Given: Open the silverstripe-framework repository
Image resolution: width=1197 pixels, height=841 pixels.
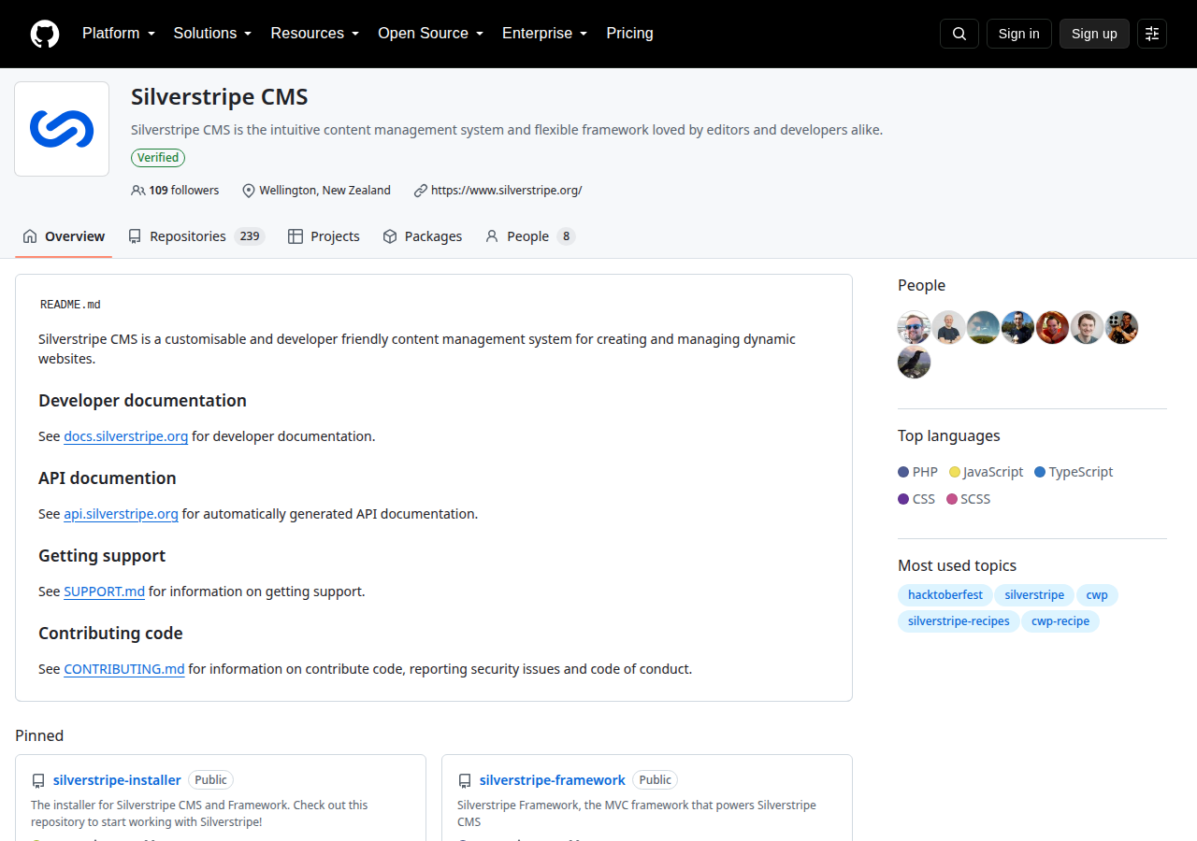Looking at the screenshot, I should (553, 780).
